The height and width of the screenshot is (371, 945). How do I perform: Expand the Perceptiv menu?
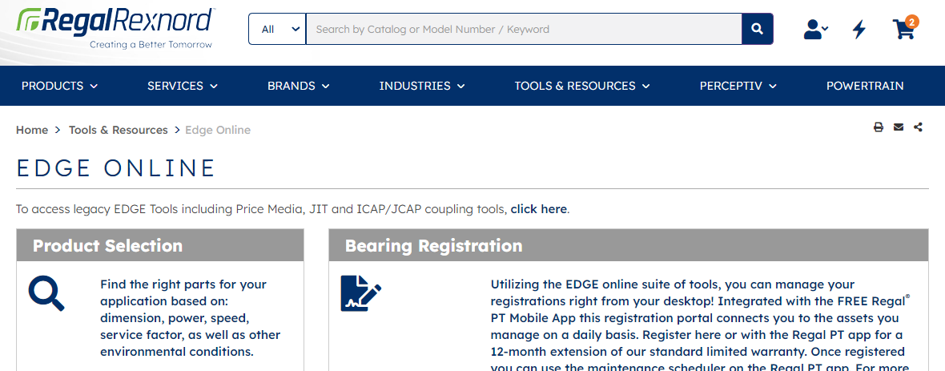738,86
